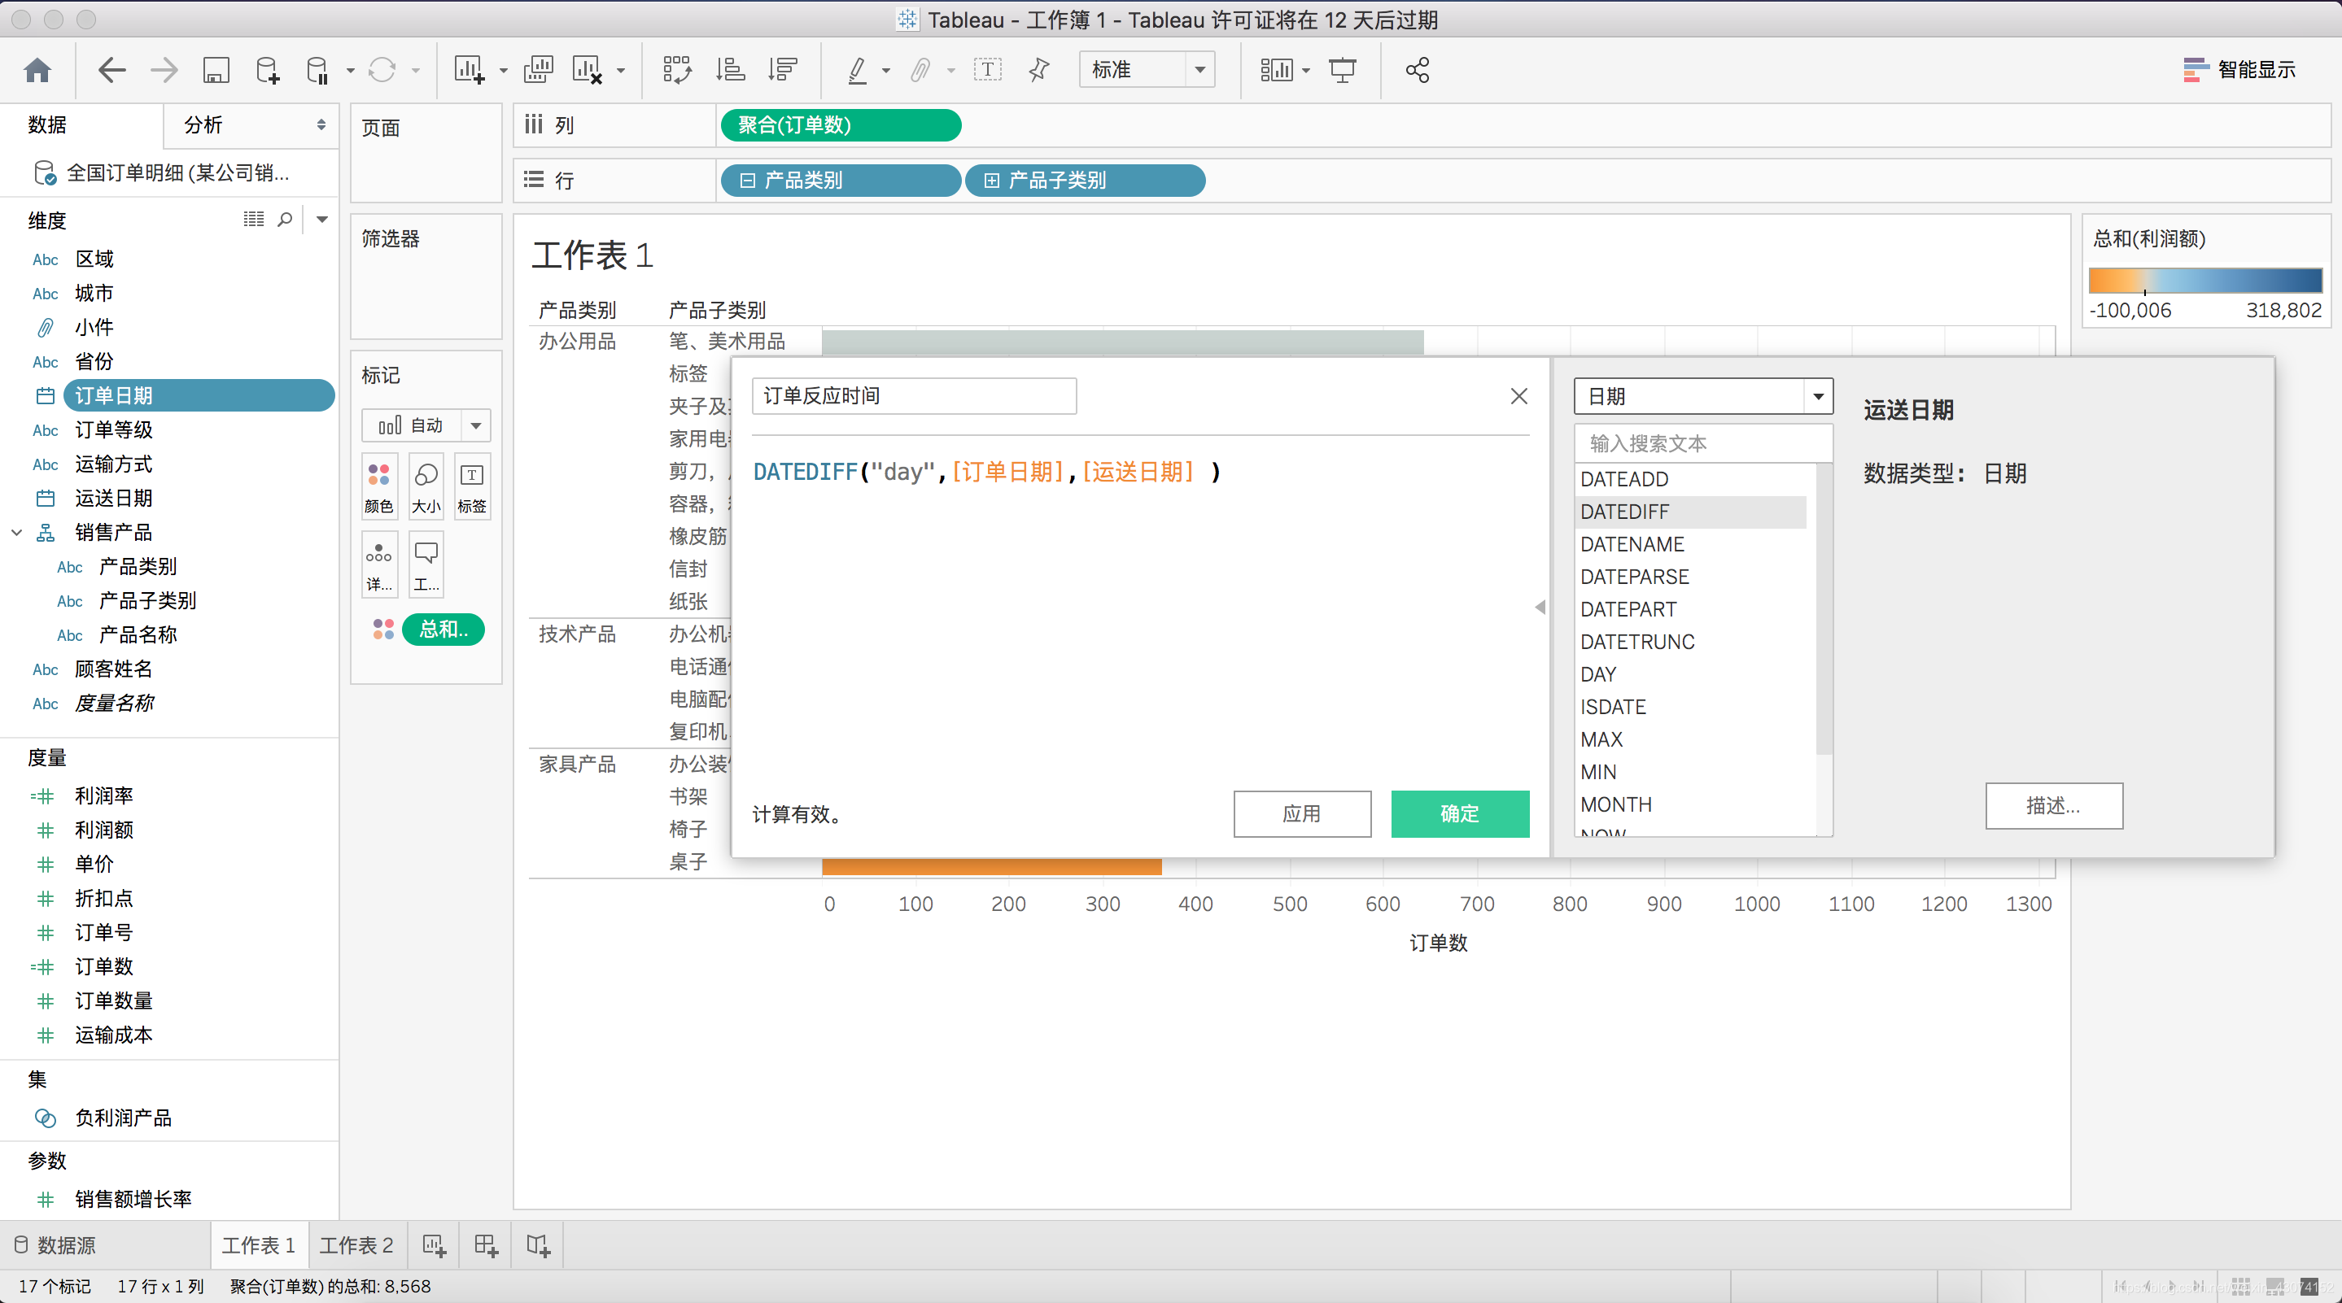Click the 确定 button
This screenshot has height=1303, width=2342.
pyautogui.click(x=1460, y=813)
